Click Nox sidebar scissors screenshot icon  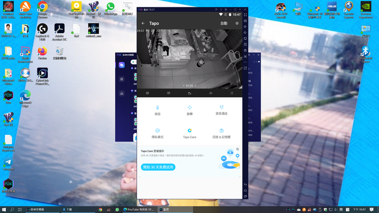click(245, 56)
